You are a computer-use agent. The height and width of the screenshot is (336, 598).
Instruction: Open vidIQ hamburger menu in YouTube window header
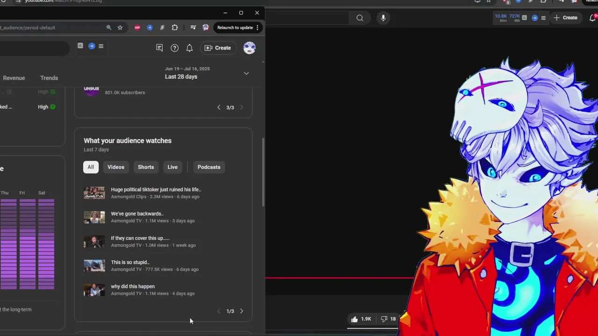pyautogui.click(x=543, y=18)
